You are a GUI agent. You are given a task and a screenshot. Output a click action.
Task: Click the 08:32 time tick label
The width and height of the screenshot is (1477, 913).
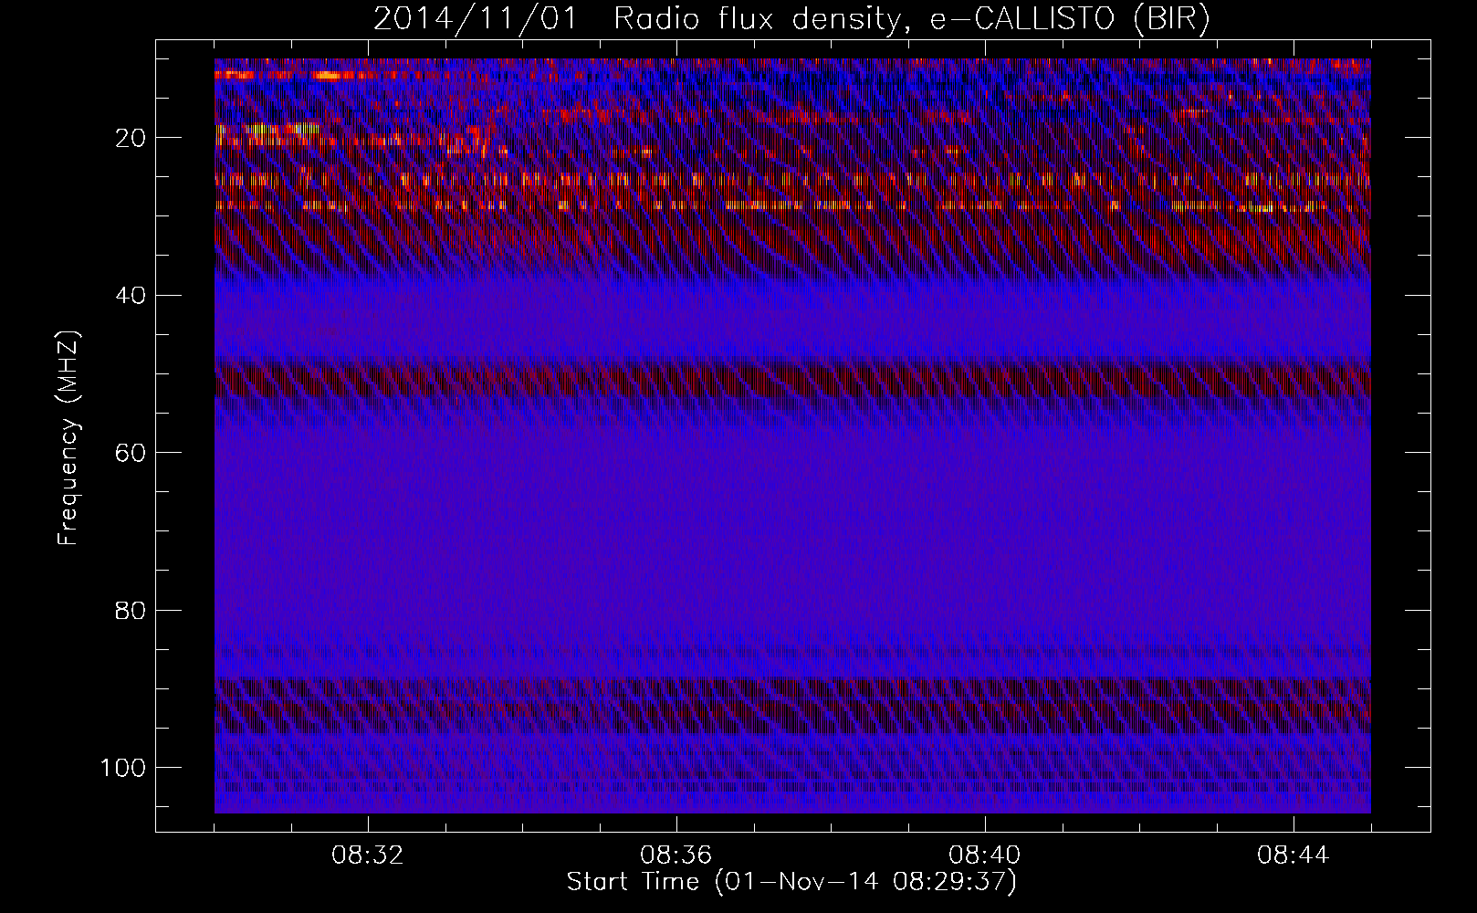point(368,855)
